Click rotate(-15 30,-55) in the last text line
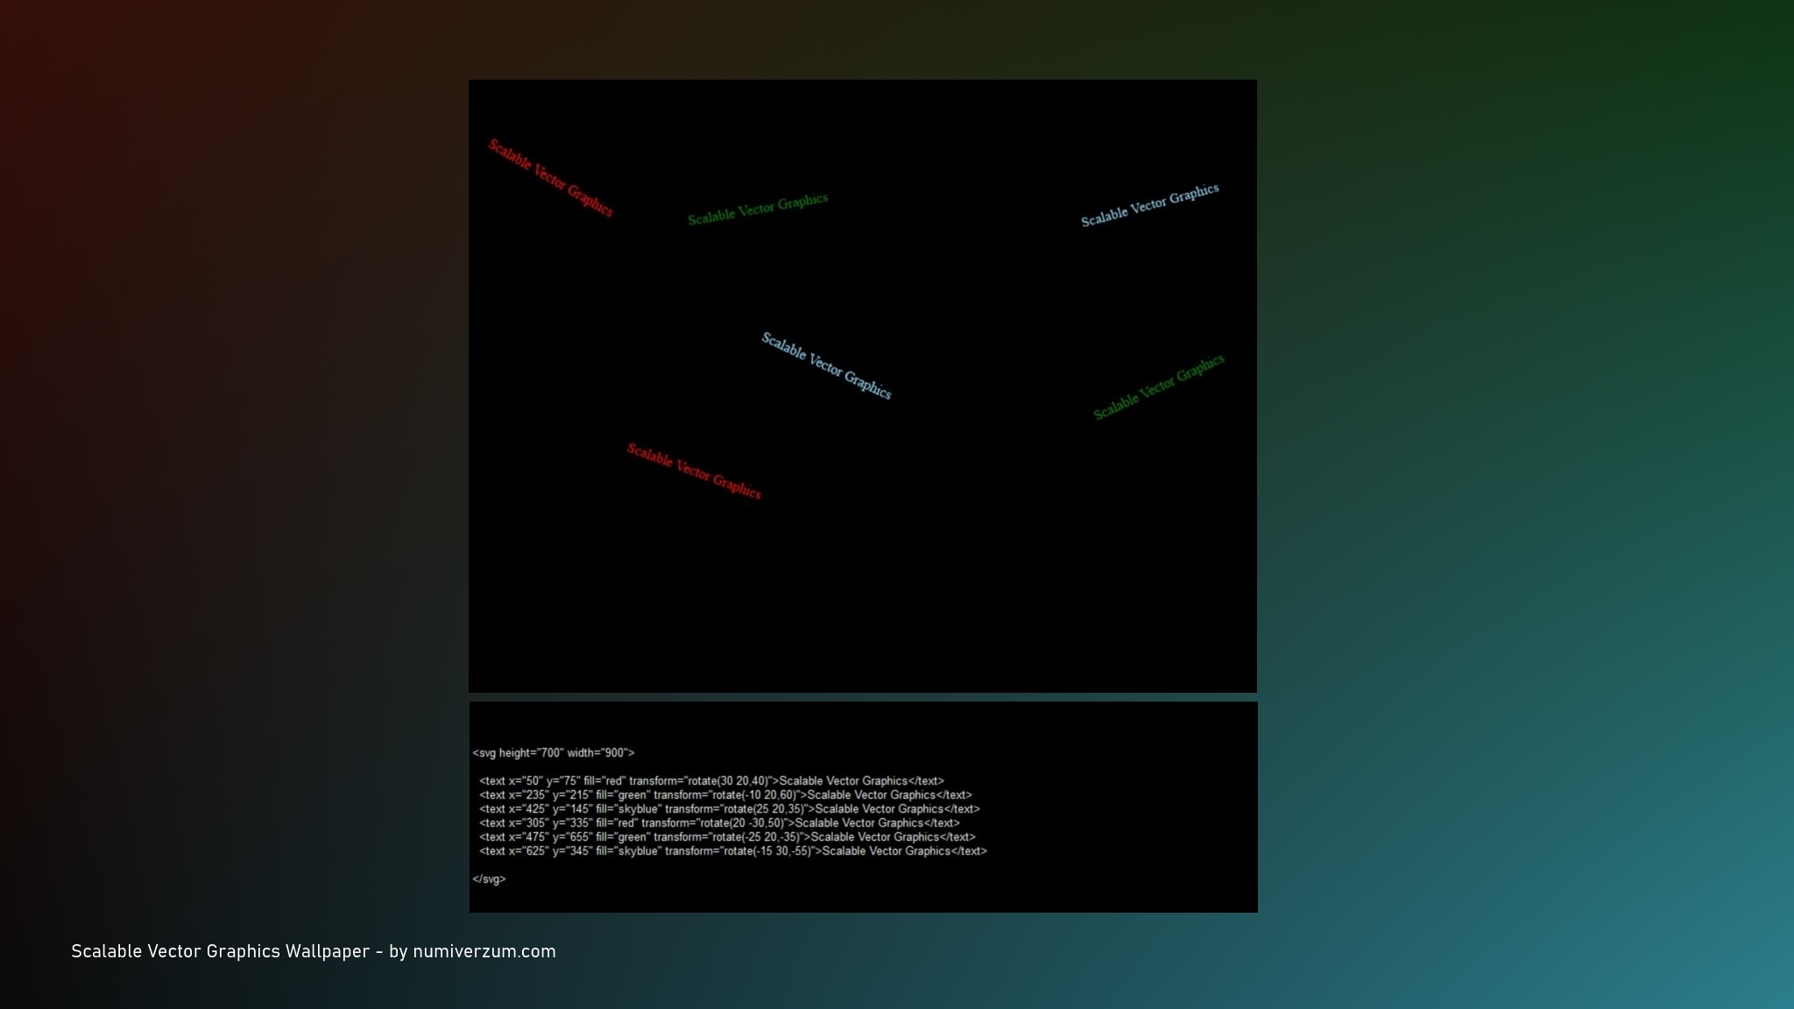 767,850
